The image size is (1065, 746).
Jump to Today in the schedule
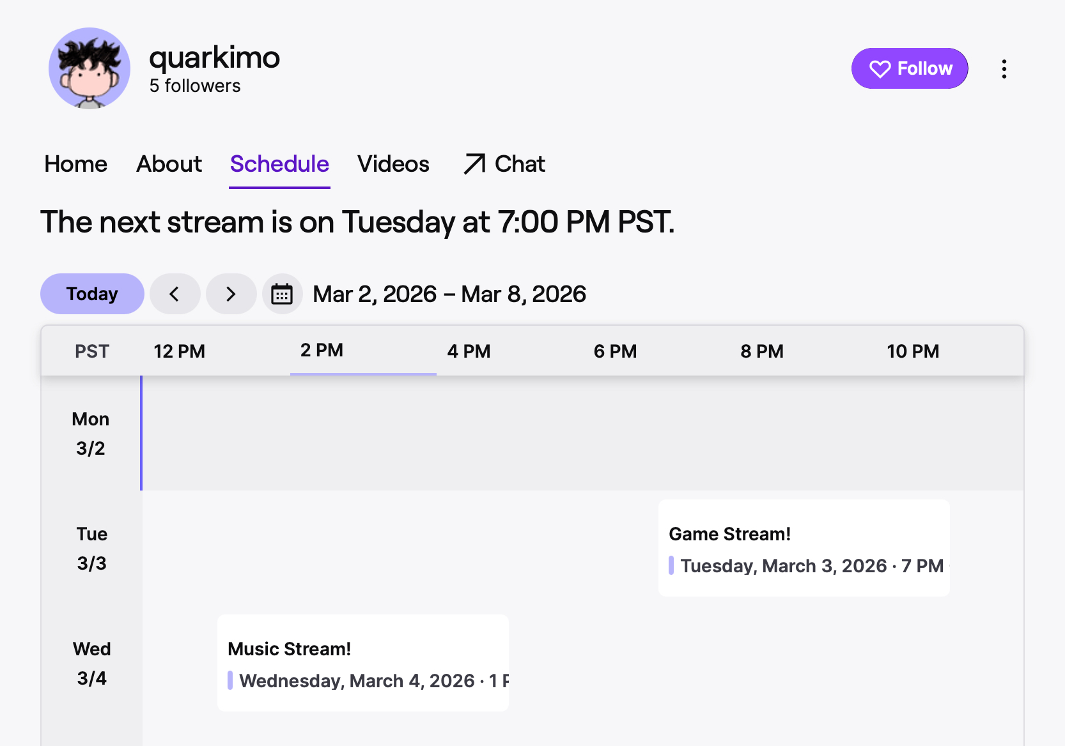[92, 294]
